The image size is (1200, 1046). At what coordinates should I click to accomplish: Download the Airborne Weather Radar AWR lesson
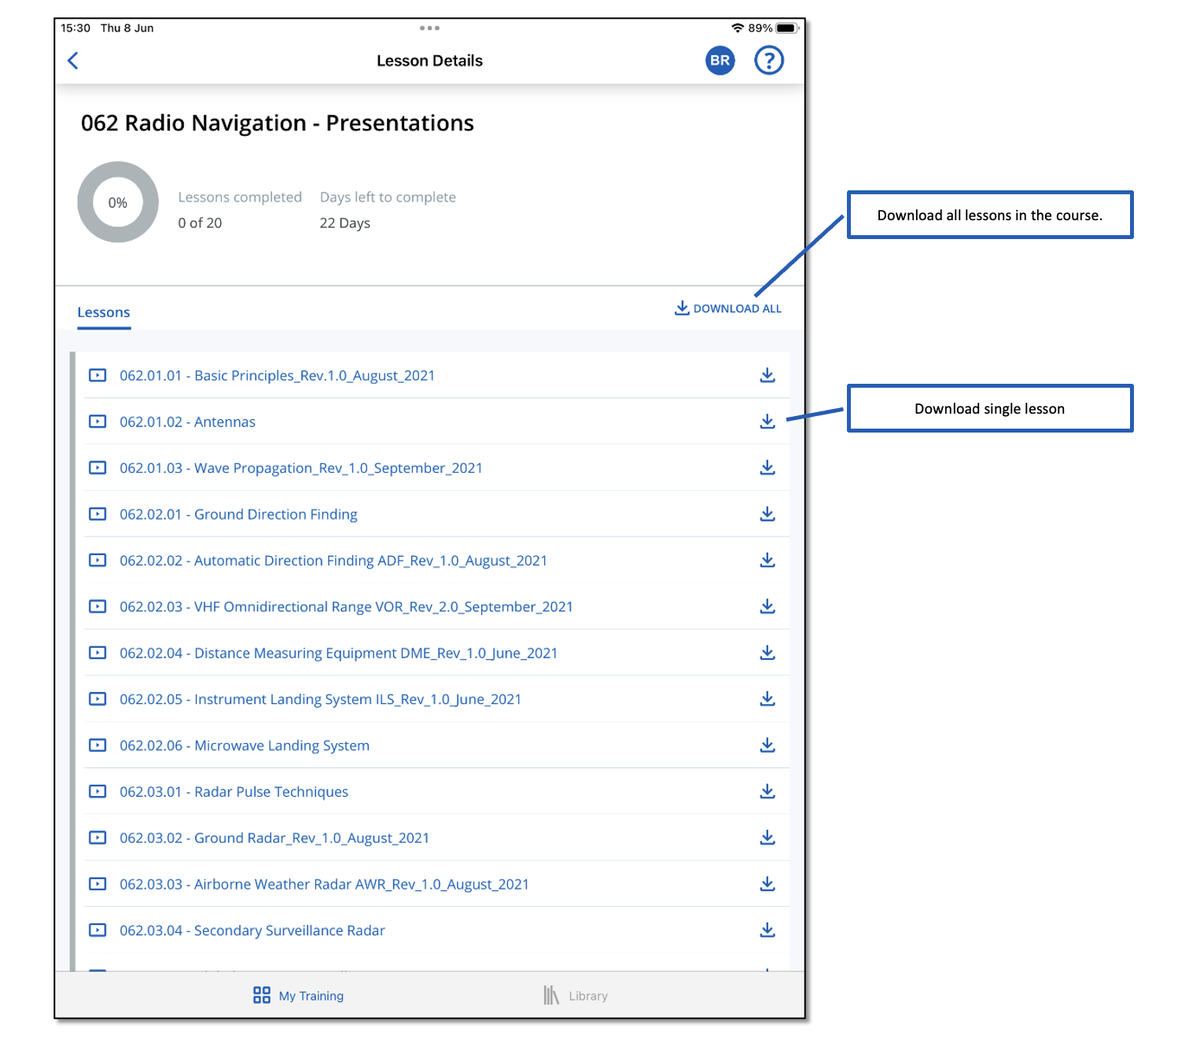point(767,883)
